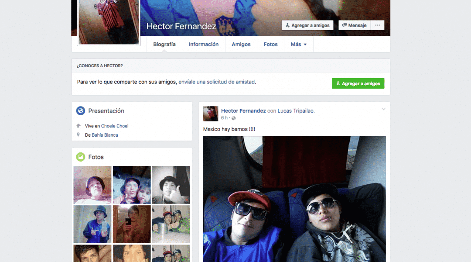Click the location pin icon beside De
The height and width of the screenshot is (262, 471).
[78, 135]
